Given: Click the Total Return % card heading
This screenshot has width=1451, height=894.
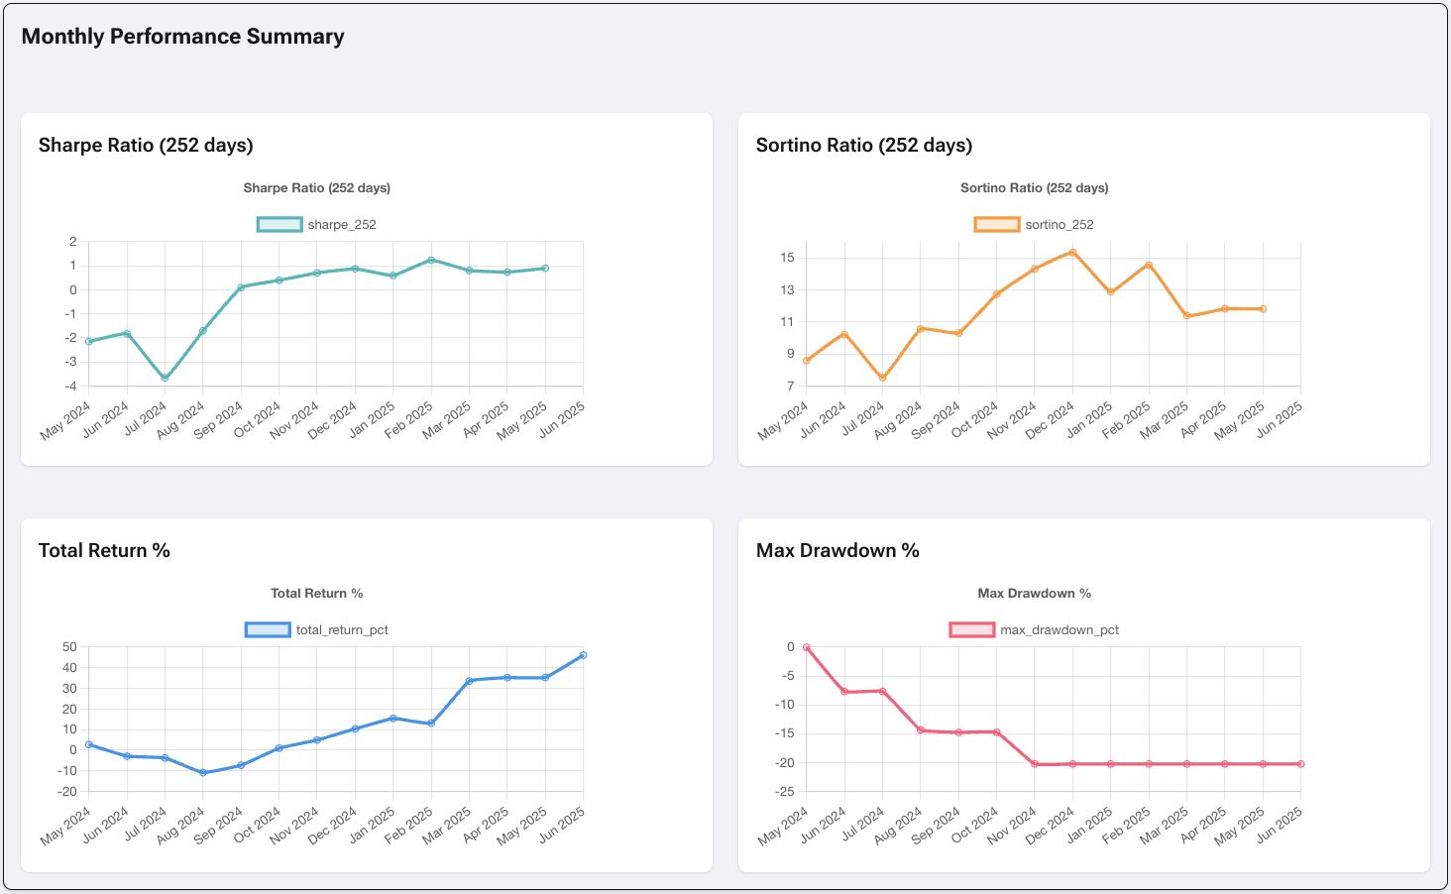Looking at the screenshot, I should (x=104, y=551).
